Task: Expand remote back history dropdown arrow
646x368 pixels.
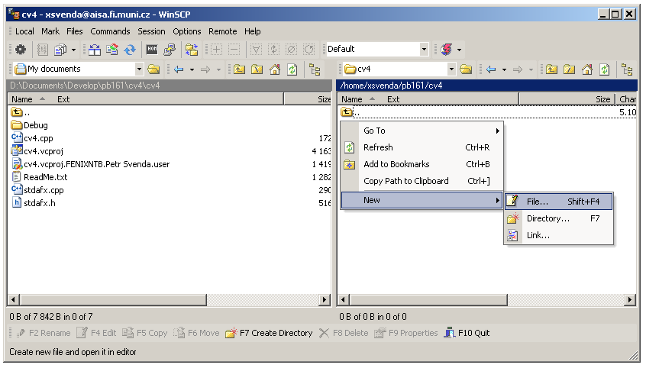Action: pyautogui.click(x=504, y=69)
